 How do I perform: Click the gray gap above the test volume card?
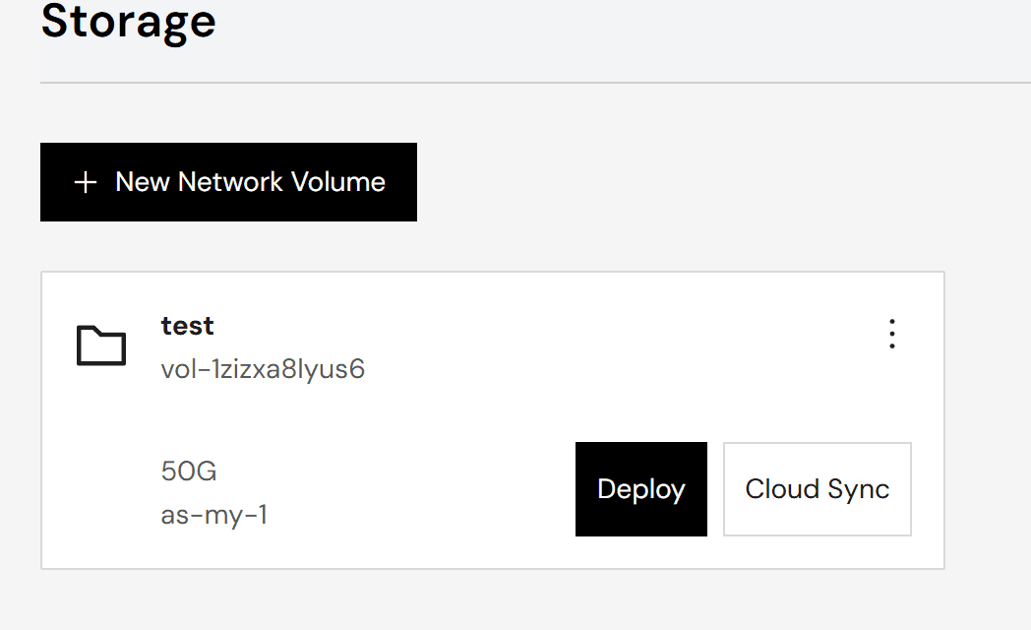tap(492, 246)
